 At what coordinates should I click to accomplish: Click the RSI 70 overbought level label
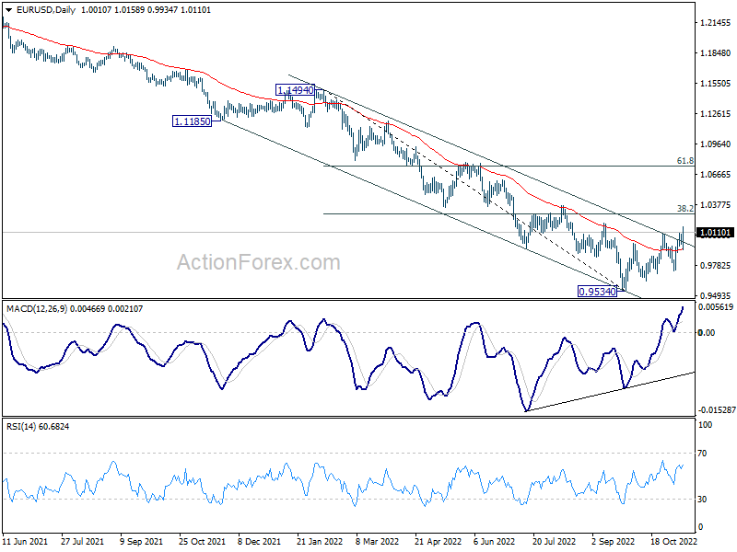(x=702, y=454)
